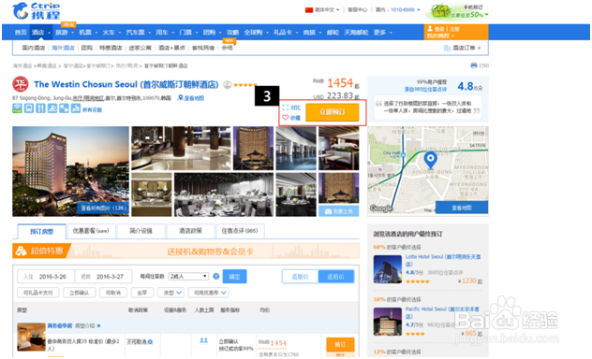Switch price display to 返后价
The height and width of the screenshot is (359, 592).
click(336, 277)
